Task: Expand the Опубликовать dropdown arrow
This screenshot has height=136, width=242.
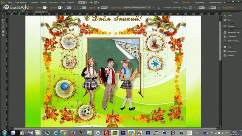Action: [224, 3]
